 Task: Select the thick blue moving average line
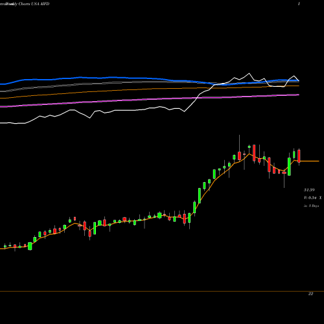pyautogui.click(x=108, y=78)
